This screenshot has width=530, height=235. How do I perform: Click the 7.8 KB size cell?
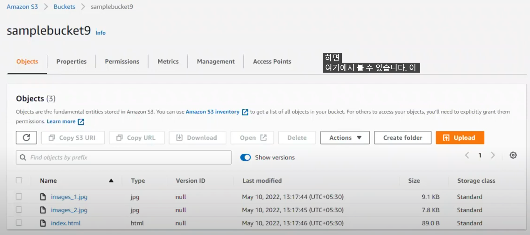[x=430, y=210]
